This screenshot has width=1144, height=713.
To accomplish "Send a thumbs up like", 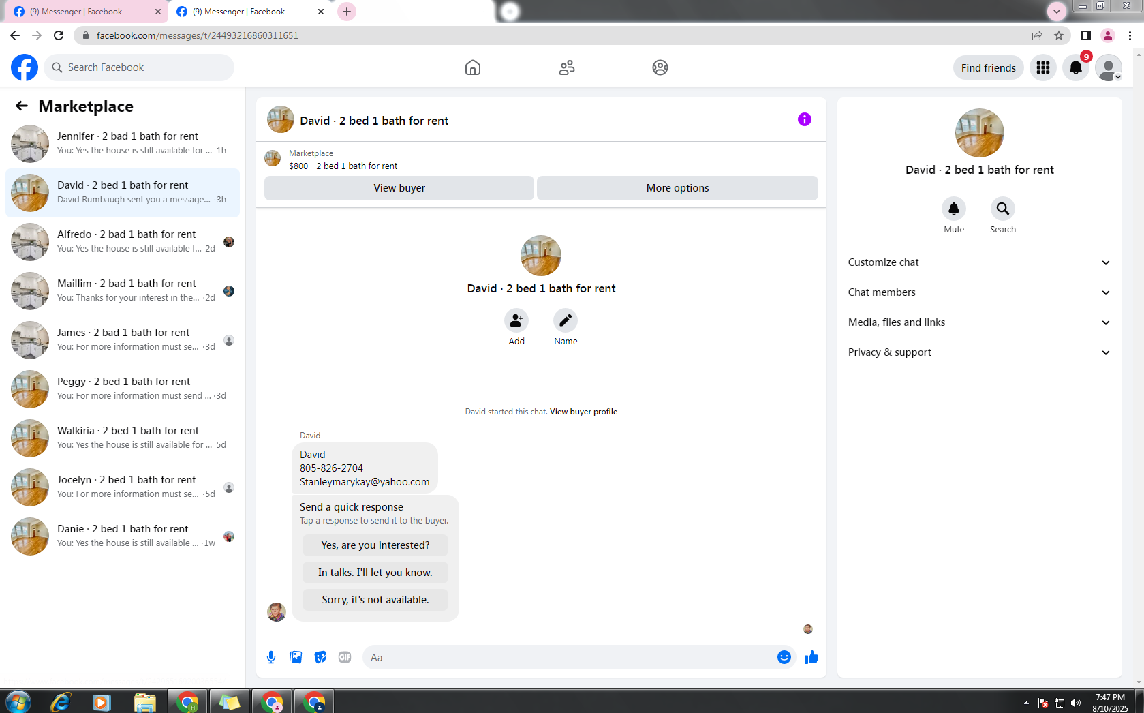I will tap(811, 657).
